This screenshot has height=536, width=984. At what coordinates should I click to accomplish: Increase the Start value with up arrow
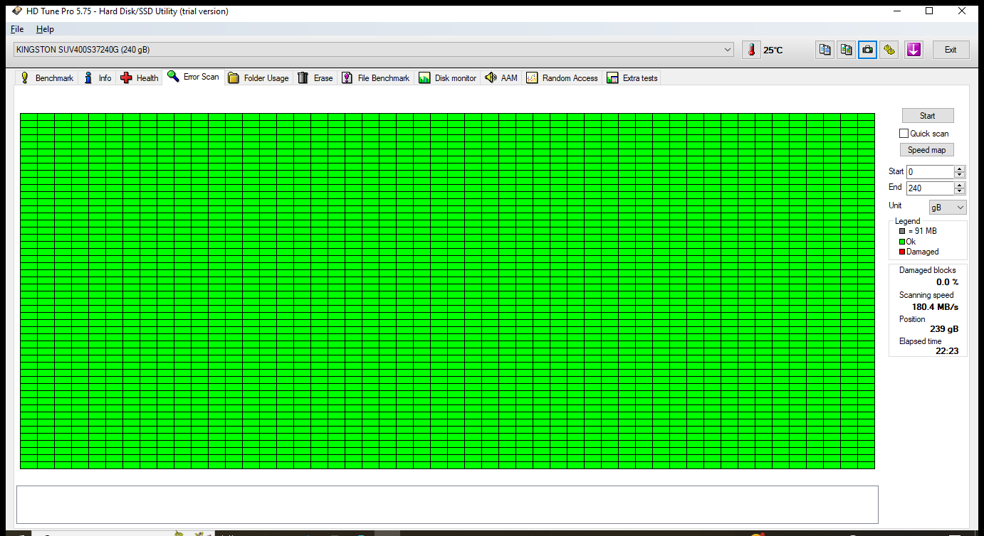(960, 168)
